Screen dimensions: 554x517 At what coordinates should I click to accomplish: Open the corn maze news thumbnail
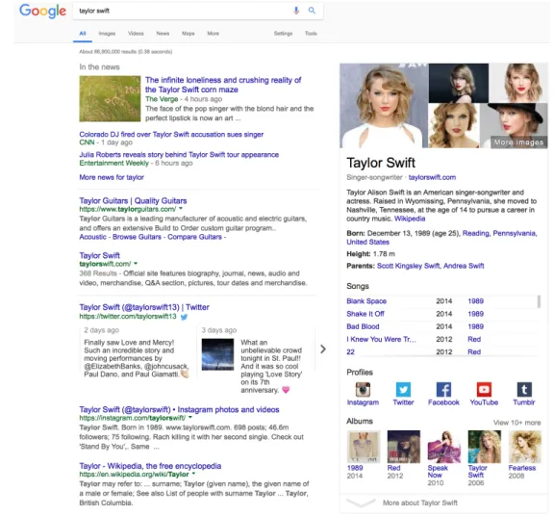110,98
